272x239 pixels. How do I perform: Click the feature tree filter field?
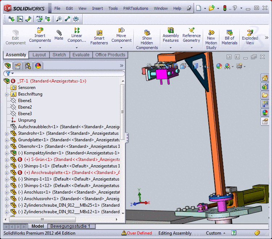(x=65, y=73)
